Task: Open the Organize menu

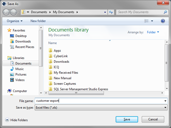Action: click(x=15, y=21)
